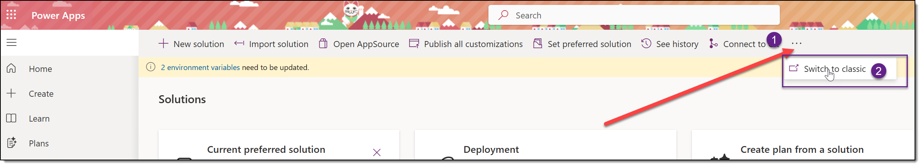Click the Connect to command button
The height and width of the screenshot is (166, 921).
[x=738, y=44]
